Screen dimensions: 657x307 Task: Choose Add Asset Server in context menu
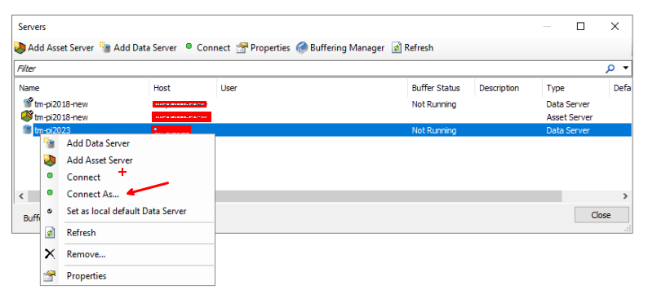[x=127, y=160]
